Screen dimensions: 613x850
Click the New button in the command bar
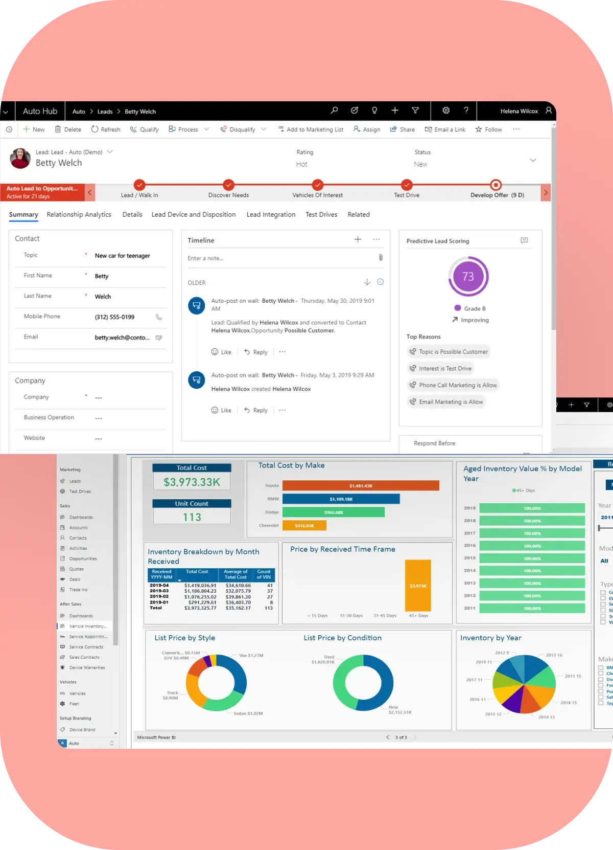pyautogui.click(x=34, y=129)
